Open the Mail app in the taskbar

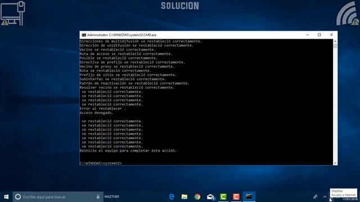[x=210, y=197]
